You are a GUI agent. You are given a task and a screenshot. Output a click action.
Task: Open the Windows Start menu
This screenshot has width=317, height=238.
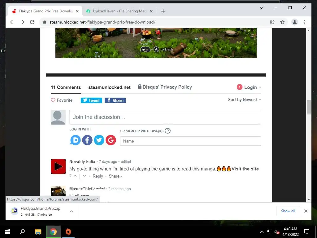pyautogui.click(x=7, y=232)
